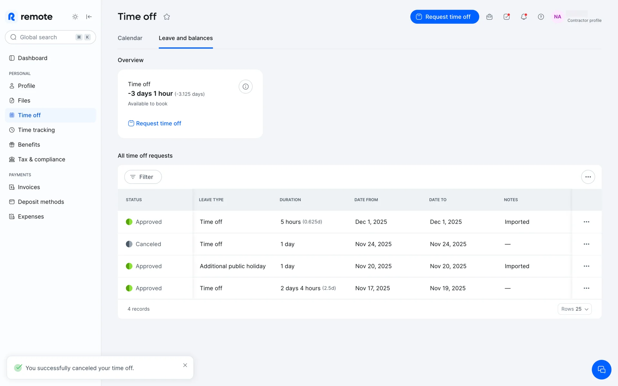Switch to the Calendar tab
The height and width of the screenshot is (386, 618).
130,38
